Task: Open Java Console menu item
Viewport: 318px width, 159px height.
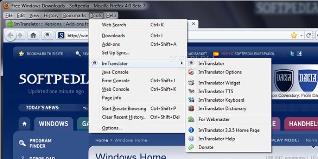Action: pos(138,72)
